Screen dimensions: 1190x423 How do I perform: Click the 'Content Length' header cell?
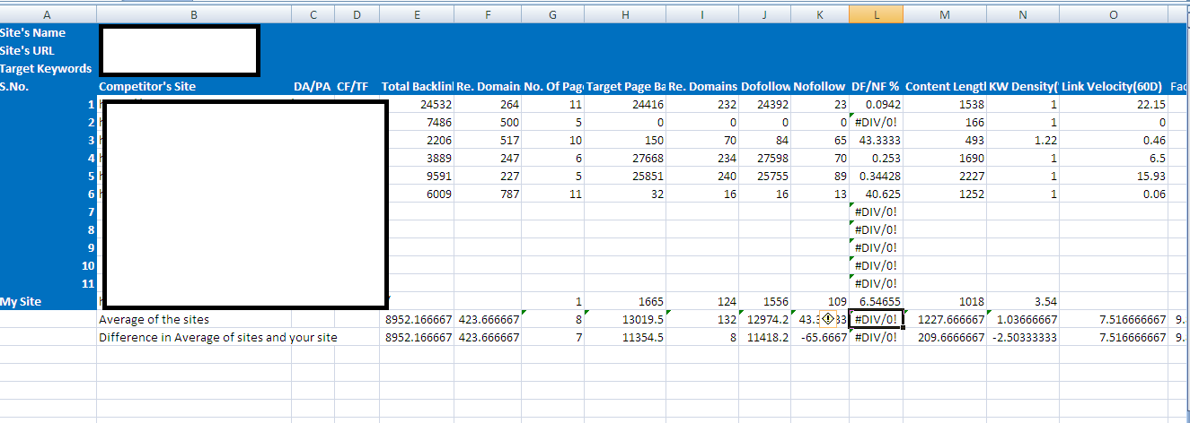pos(946,87)
